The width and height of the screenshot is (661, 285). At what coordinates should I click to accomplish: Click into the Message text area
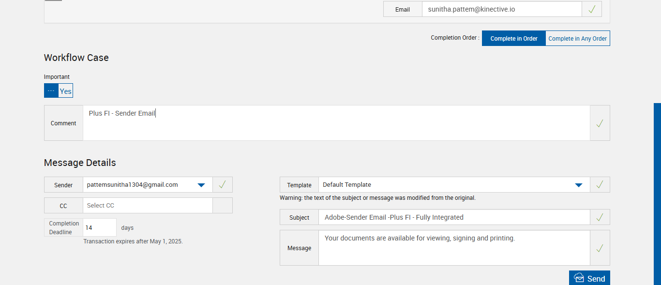pyautogui.click(x=453, y=248)
